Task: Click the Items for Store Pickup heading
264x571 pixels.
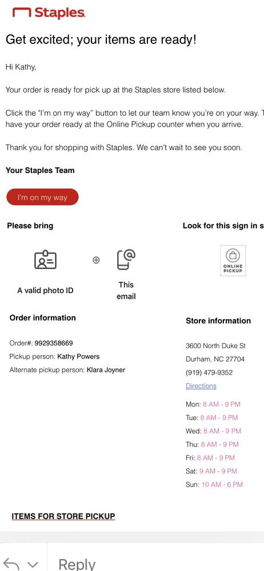Action: [63, 516]
